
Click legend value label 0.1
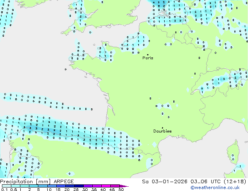click(4, 189)
